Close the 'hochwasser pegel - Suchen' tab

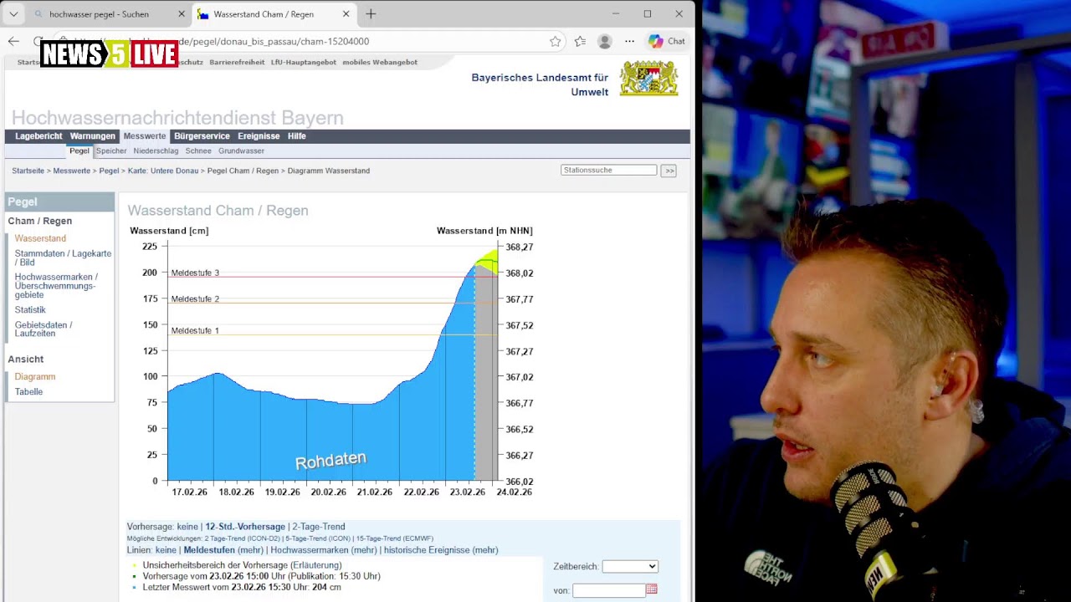pos(182,14)
